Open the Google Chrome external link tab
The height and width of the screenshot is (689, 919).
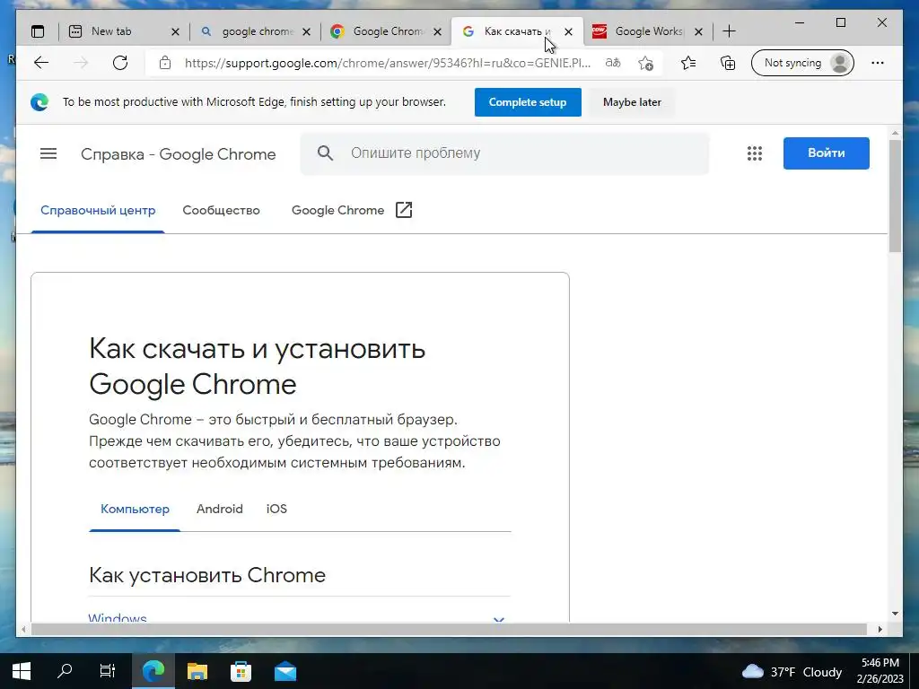pyautogui.click(x=352, y=210)
